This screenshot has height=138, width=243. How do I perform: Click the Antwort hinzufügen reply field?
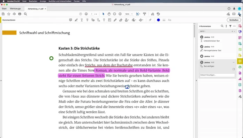coord(217,75)
